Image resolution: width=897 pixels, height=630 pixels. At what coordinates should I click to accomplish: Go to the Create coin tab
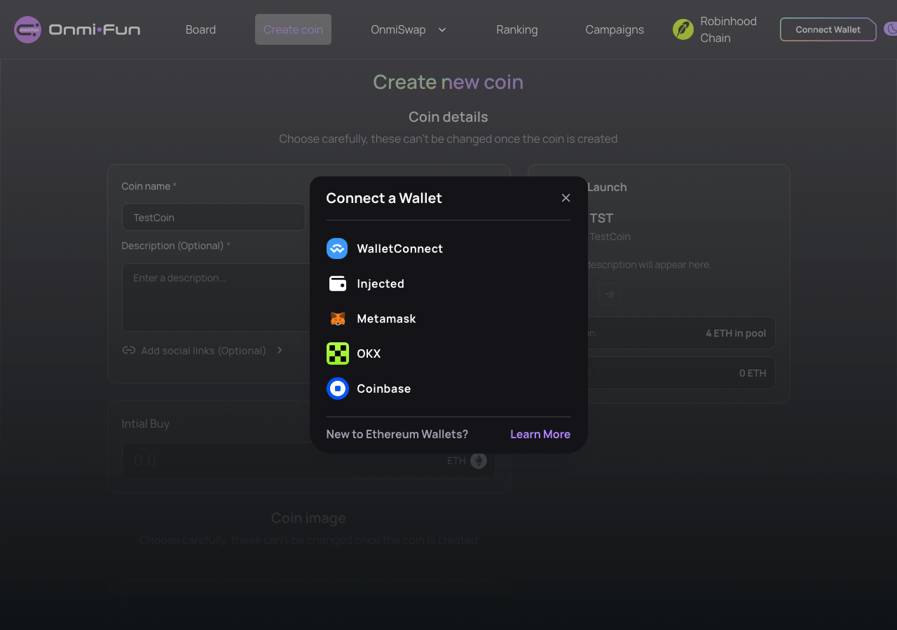293,29
